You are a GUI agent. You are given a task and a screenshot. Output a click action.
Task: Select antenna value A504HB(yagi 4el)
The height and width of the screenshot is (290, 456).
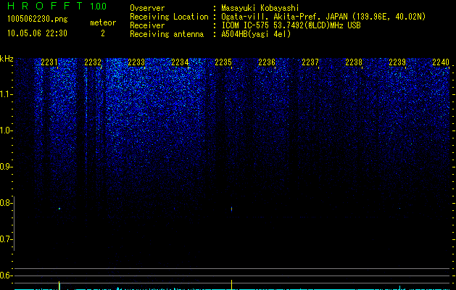pyautogui.click(x=256, y=34)
